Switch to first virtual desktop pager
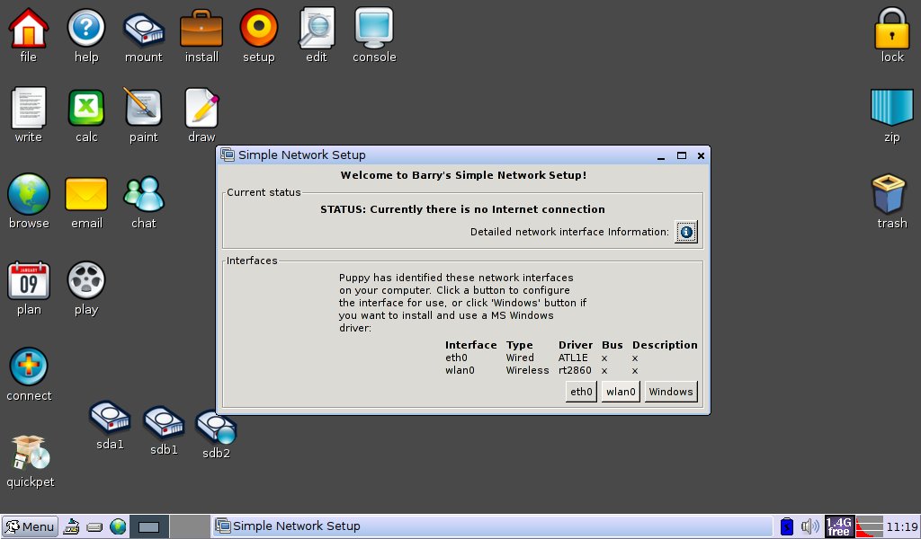 pos(149,526)
